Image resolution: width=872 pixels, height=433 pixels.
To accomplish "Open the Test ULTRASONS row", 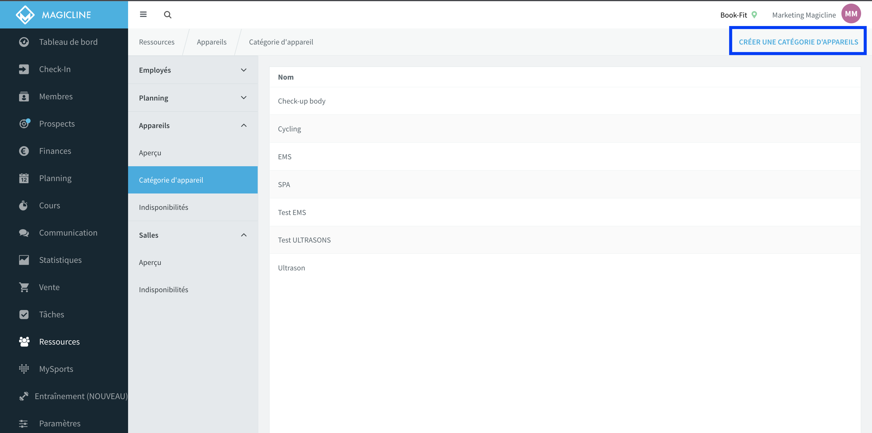I will point(565,240).
